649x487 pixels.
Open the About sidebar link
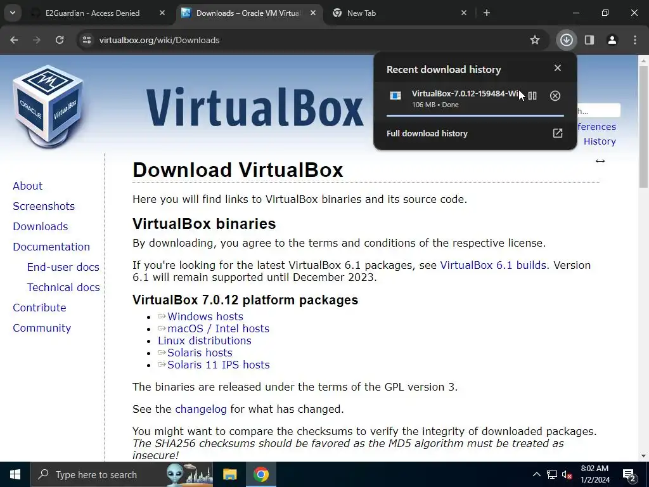pos(28,186)
